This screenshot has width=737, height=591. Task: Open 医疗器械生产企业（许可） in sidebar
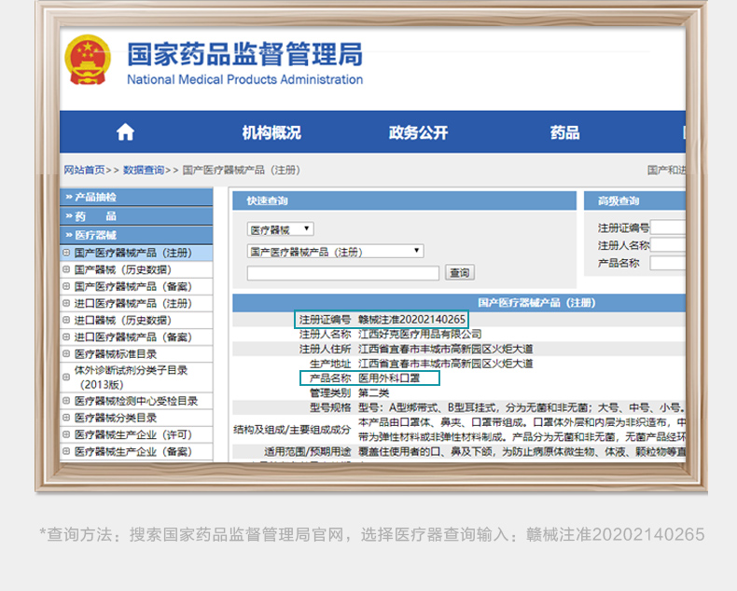[133, 434]
